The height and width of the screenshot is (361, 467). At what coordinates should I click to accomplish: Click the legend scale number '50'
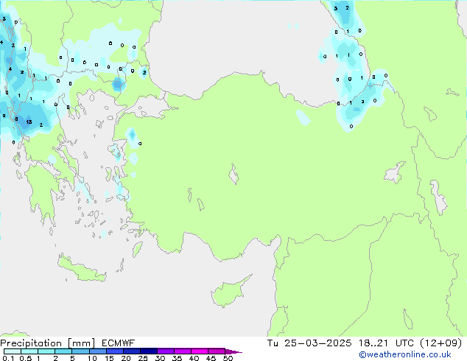[228, 358]
